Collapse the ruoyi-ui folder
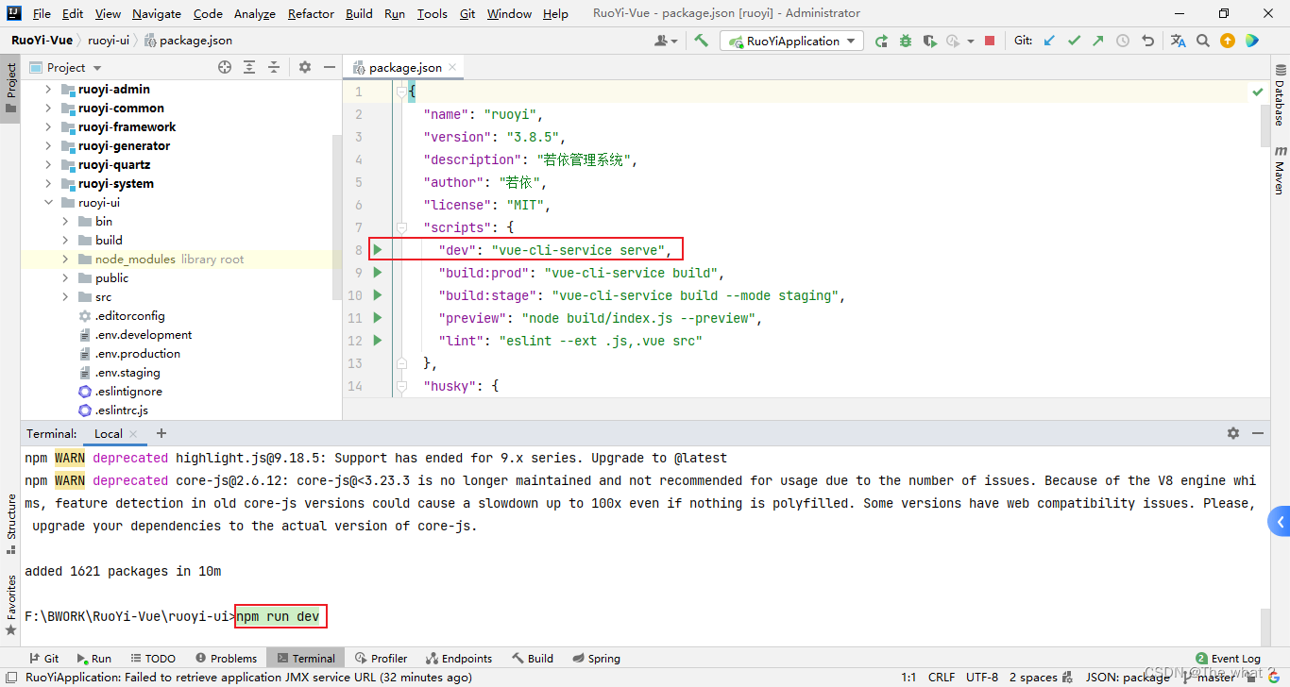The width and height of the screenshot is (1290, 687). pos(48,203)
